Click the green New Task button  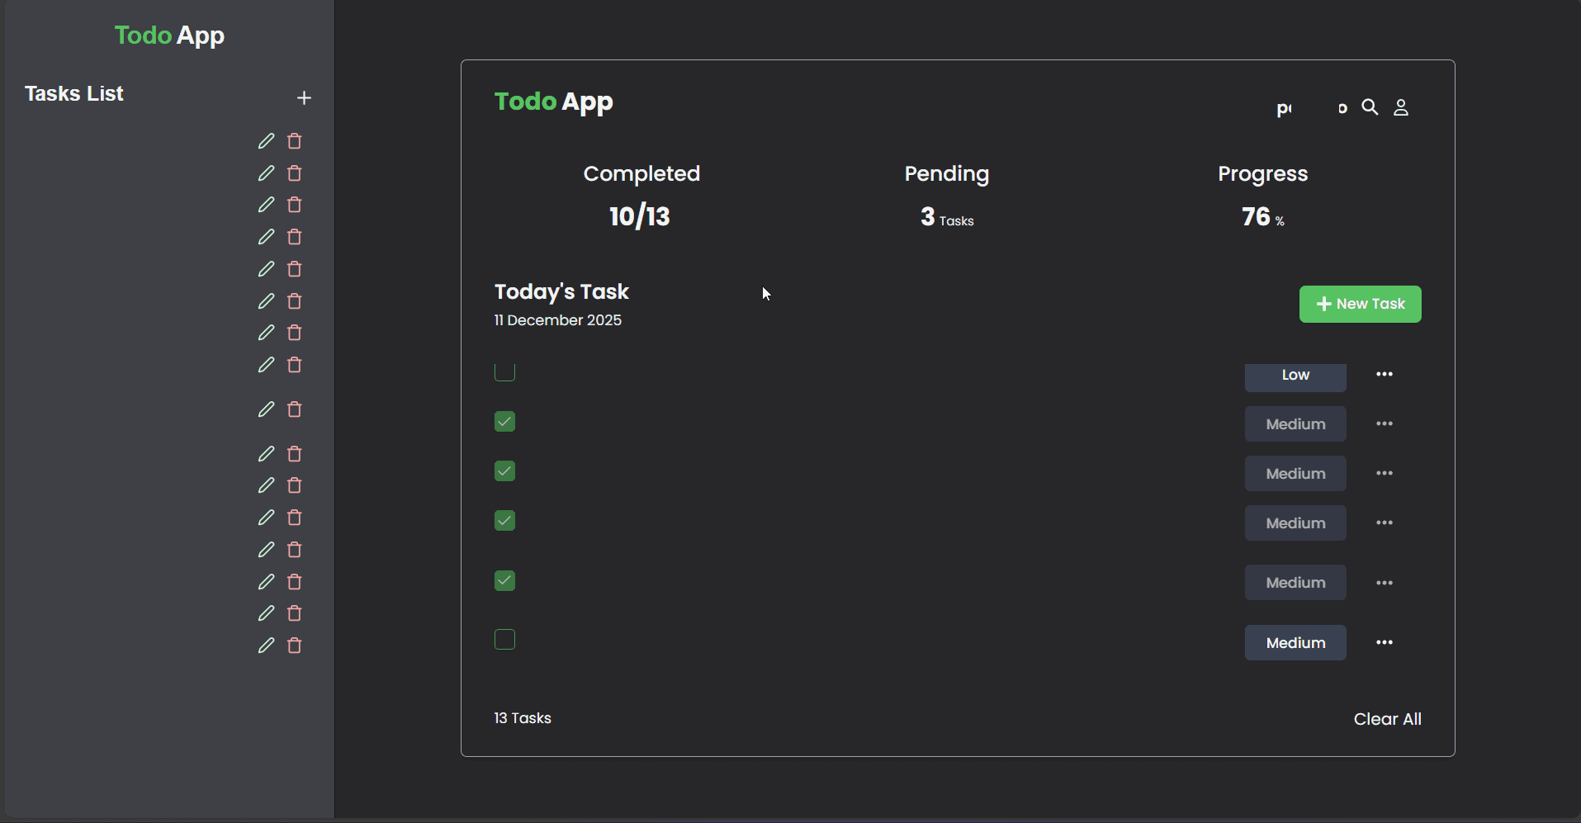[x=1360, y=304]
